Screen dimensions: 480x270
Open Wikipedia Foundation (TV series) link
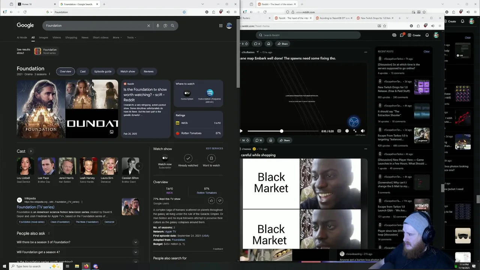point(36,207)
